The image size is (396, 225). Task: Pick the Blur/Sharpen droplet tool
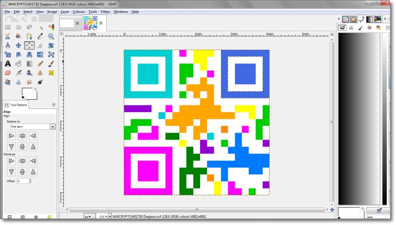tap(18, 82)
